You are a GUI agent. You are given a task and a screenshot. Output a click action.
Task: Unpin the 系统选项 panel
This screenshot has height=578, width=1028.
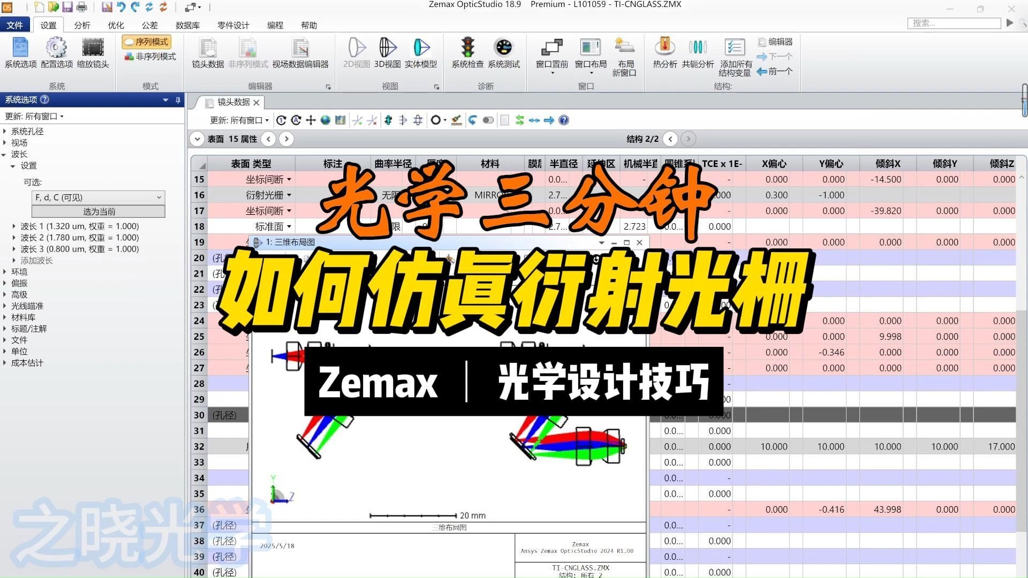pyautogui.click(x=177, y=100)
